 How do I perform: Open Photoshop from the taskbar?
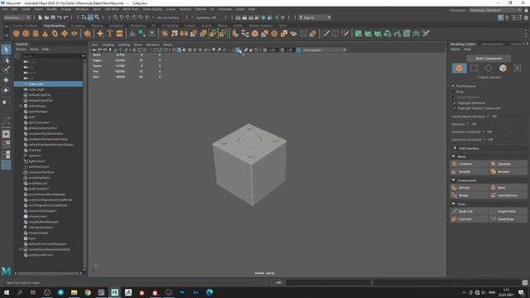pos(182,292)
